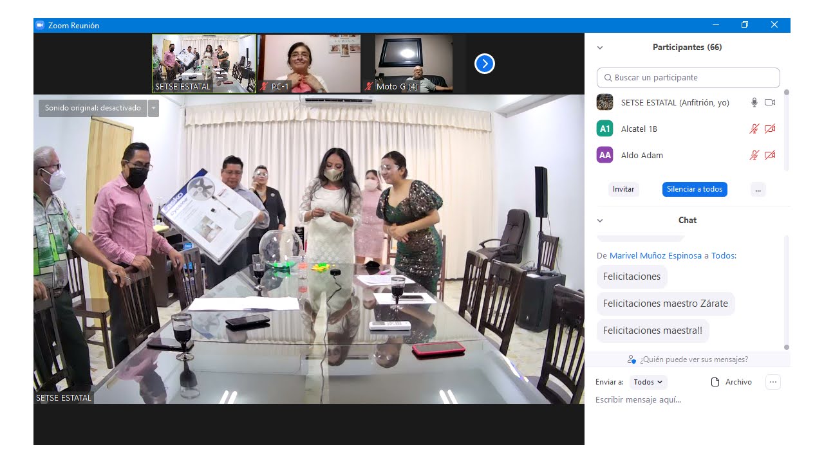824x463 pixels.
Task: Open participants more options ellipsis
Action: (758, 189)
